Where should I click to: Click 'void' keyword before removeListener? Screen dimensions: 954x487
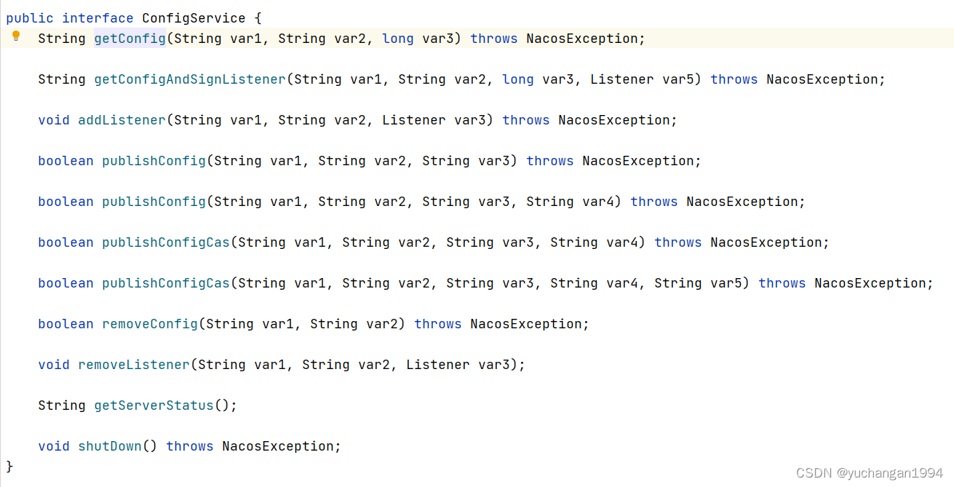(x=54, y=365)
